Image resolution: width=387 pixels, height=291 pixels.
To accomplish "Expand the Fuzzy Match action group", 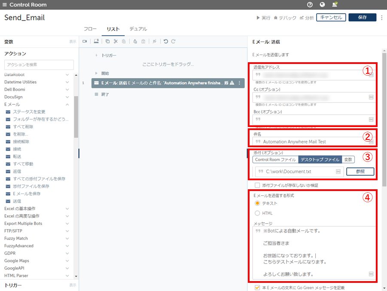I will [67, 239].
